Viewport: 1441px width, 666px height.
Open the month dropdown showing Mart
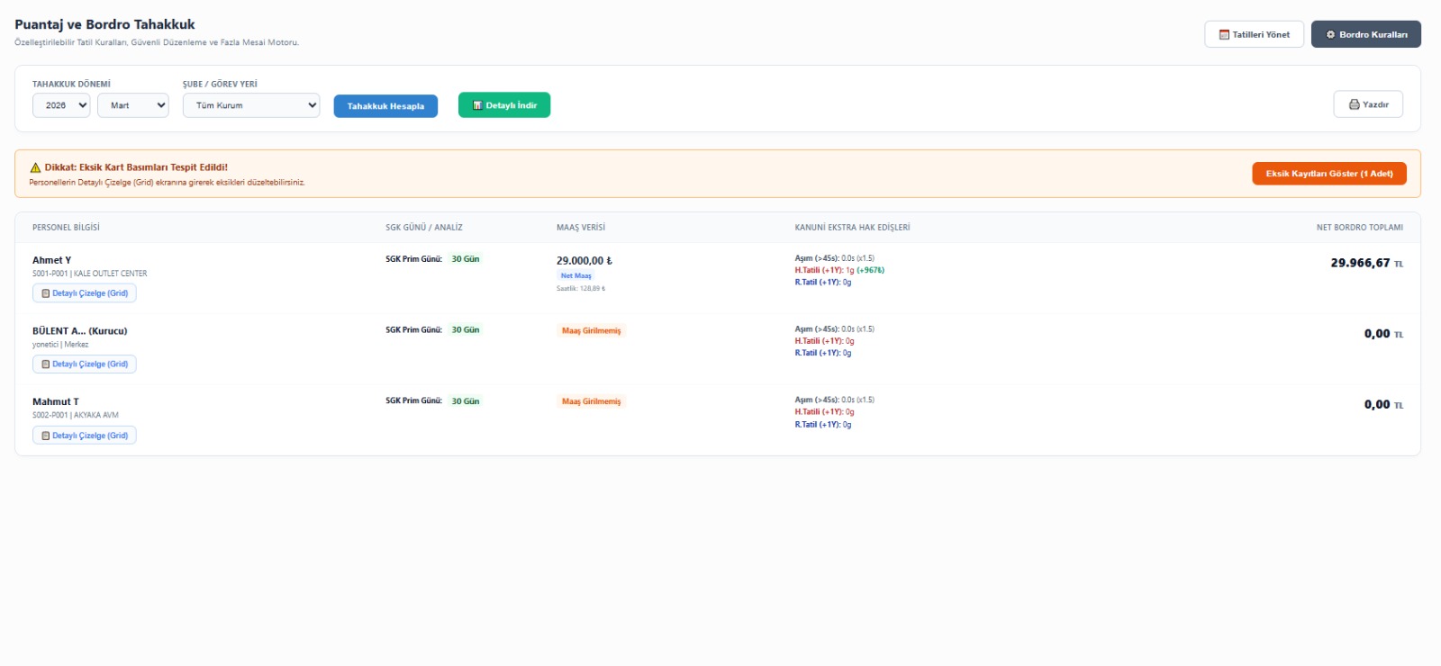click(x=133, y=105)
